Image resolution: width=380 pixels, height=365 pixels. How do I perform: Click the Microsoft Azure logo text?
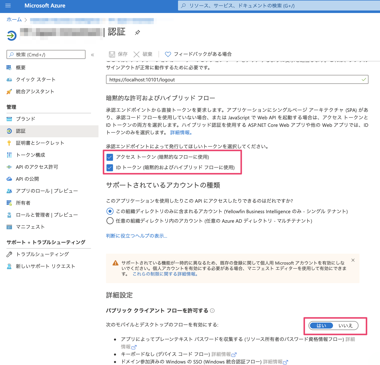(x=45, y=5)
